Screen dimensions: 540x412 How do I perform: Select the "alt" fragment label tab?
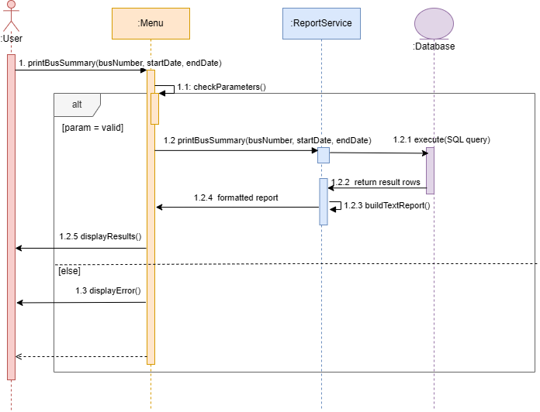[x=76, y=104]
